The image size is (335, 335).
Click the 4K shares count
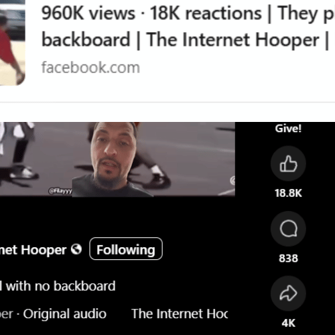(288, 323)
